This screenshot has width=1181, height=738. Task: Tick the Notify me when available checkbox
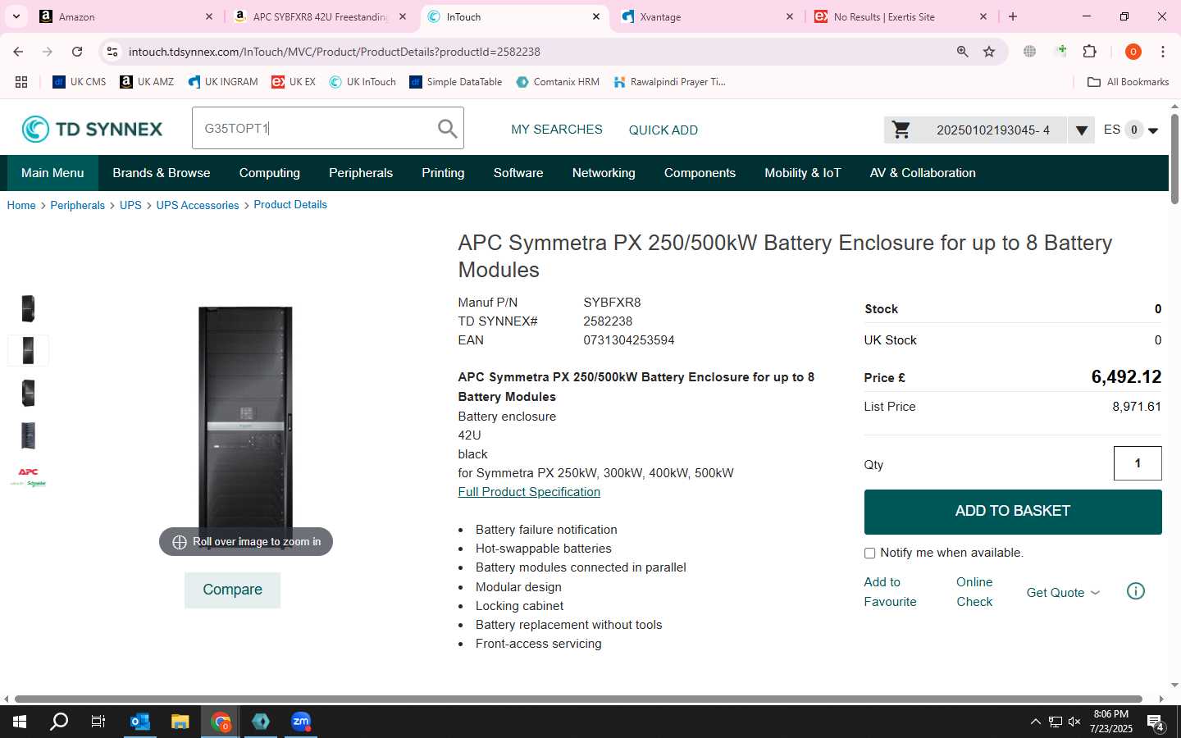pos(870,553)
